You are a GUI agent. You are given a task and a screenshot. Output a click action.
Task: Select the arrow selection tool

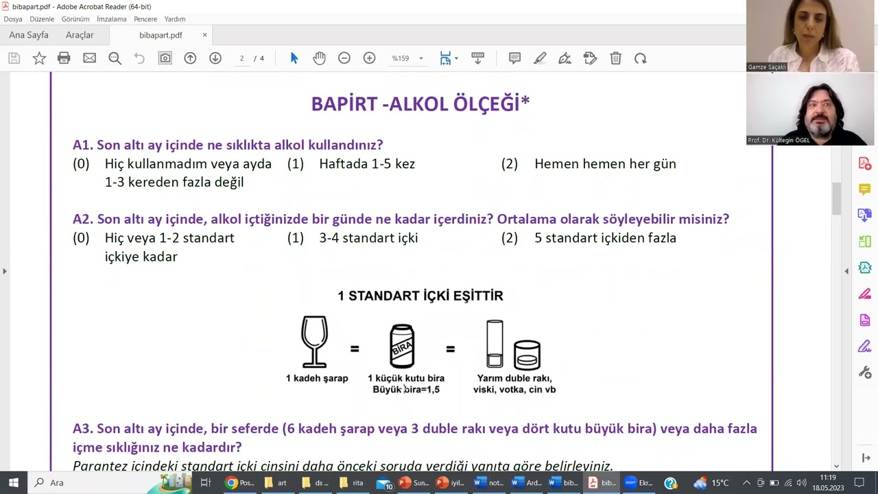pyautogui.click(x=294, y=58)
